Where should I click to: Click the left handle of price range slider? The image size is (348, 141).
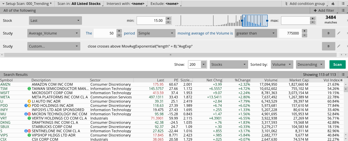coord(242,21)
